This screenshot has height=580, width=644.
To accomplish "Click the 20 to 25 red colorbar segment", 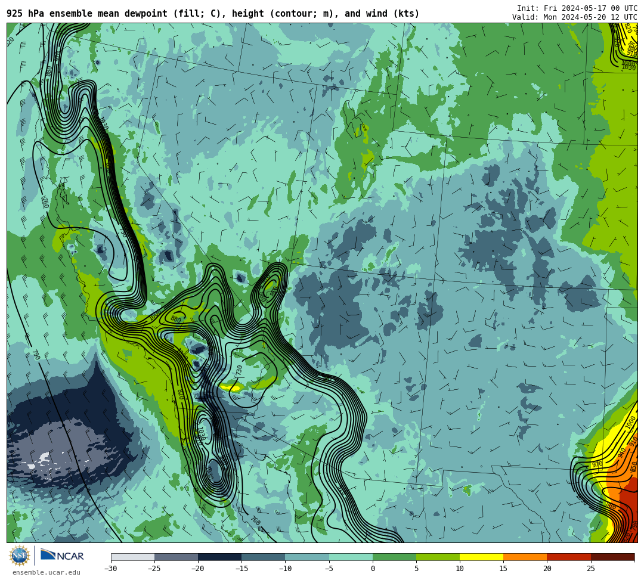I will (569, 557).
